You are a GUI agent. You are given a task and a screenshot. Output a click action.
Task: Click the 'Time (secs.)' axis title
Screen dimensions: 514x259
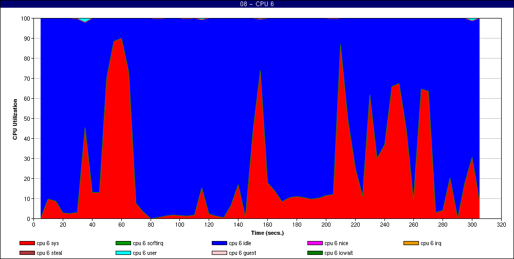click(x=267, y=233)
